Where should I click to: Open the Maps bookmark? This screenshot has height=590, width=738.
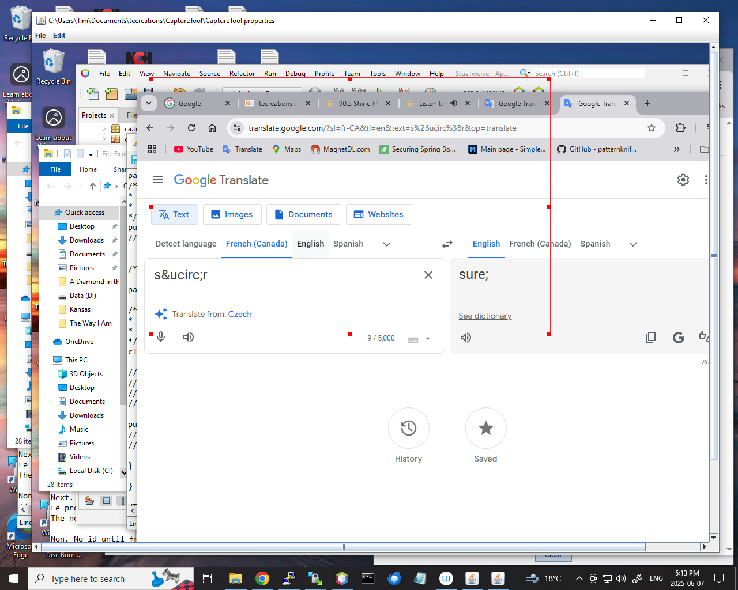tap(287, 149)
